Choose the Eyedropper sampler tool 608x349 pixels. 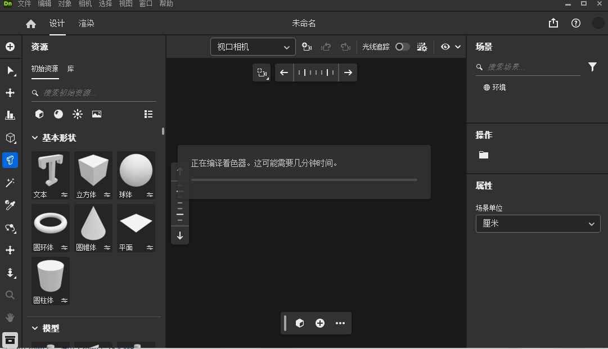pos(10,205)
